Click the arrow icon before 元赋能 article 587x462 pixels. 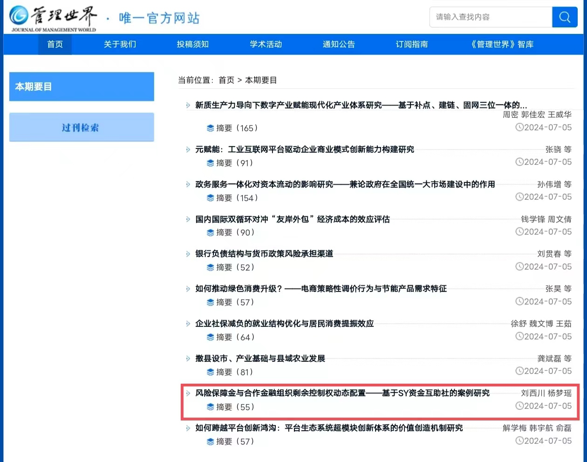[188, 149]
